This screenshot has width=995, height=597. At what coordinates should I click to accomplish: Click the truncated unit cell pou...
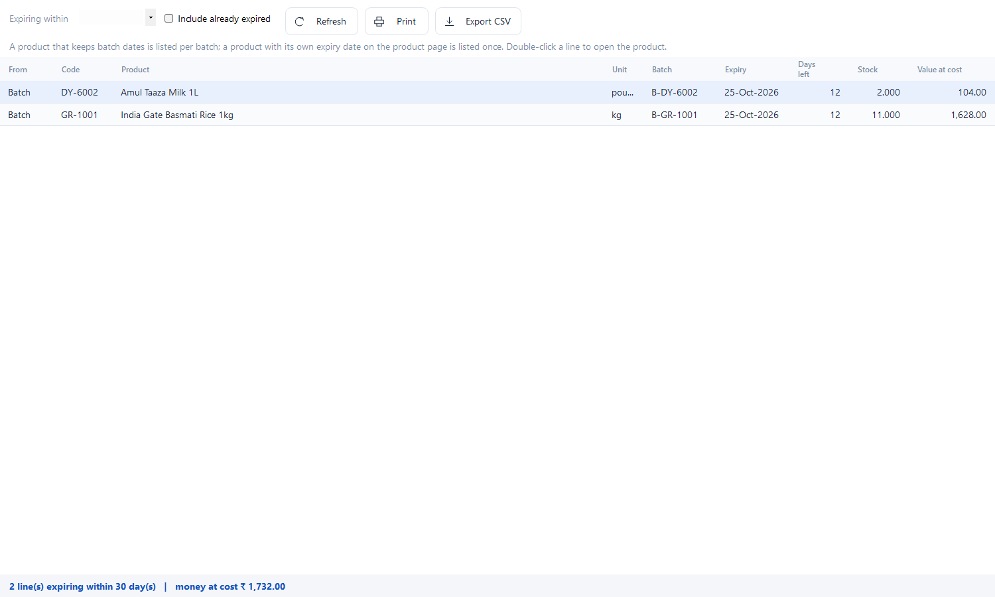click(x=623, y=92)
